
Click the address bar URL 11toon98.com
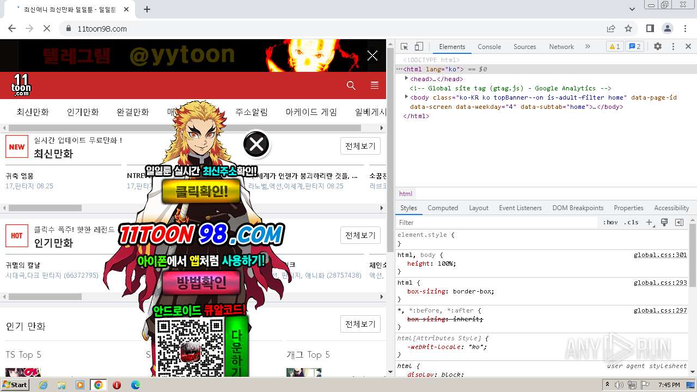(102, 29)
